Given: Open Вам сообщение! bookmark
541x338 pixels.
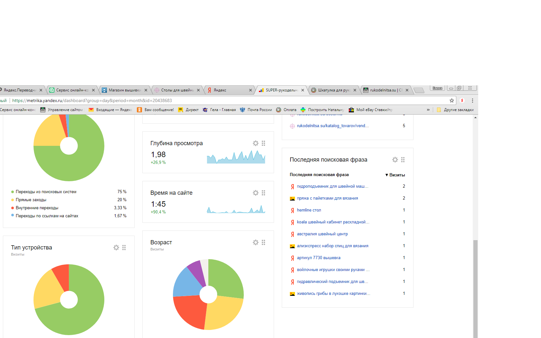Looking at the screenshot, I should tap(155, 110).
